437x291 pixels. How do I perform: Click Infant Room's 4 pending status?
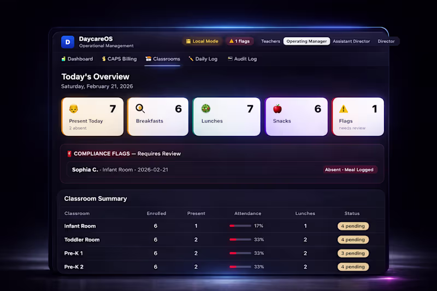click(x=353, y=226)
